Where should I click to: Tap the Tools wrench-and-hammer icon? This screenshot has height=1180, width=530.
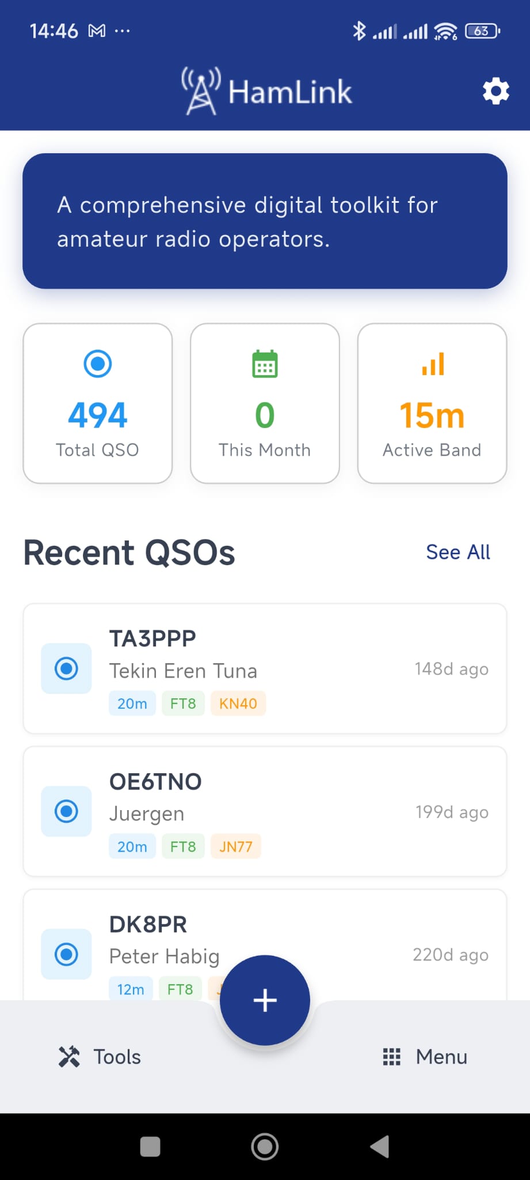pos(69,1057)
